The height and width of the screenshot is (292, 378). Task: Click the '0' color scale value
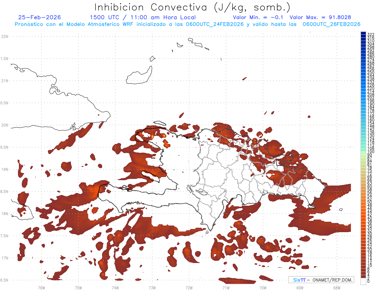click(369, 282)
